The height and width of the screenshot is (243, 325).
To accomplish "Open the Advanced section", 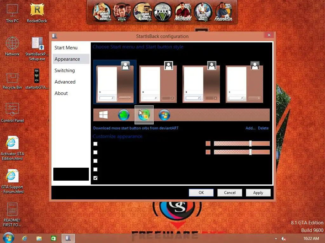I will point(71,82).
